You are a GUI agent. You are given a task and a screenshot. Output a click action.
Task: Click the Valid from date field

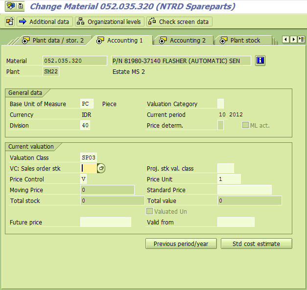[236, 222]
